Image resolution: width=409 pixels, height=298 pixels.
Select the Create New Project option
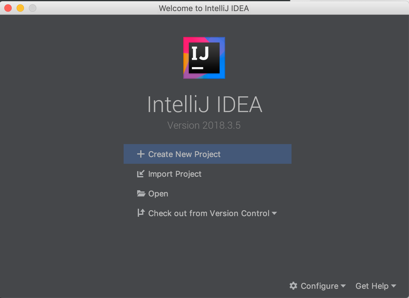click(x=207, y=154)
